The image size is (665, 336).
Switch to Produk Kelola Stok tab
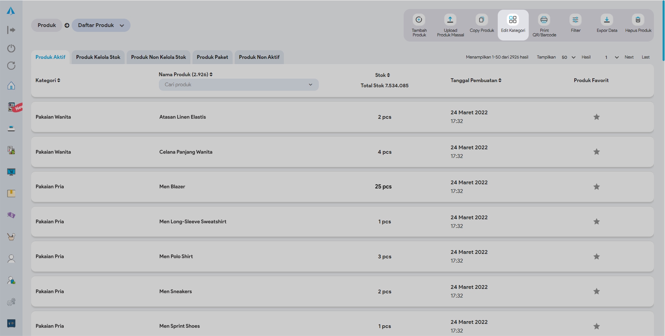[x=98, y=57]
